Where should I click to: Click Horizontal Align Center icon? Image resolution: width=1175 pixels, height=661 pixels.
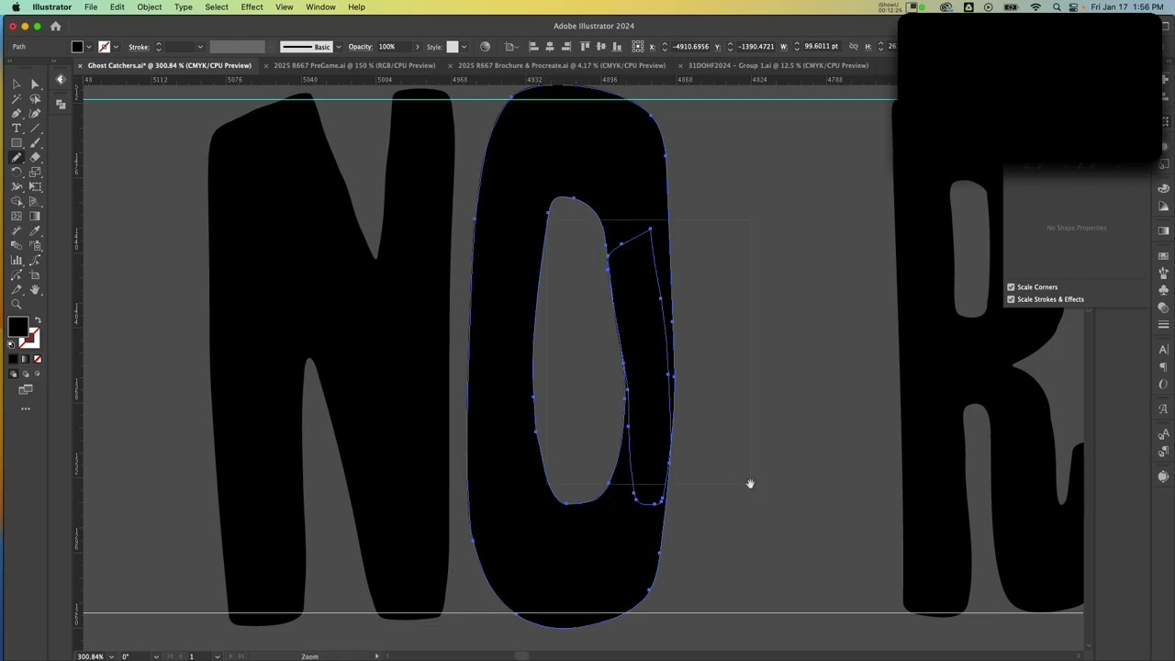(550, 47)
